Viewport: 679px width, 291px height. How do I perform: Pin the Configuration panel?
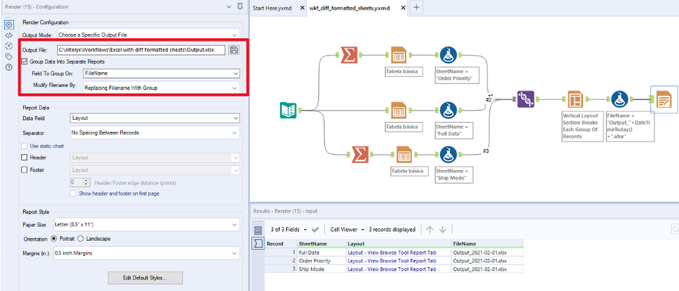pos(241,7)
